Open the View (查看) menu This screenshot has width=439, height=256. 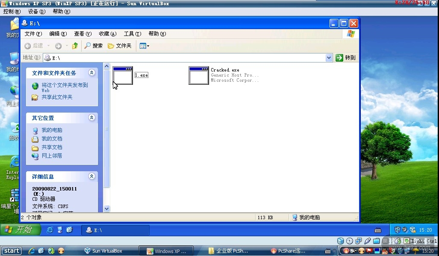(82, 34)
